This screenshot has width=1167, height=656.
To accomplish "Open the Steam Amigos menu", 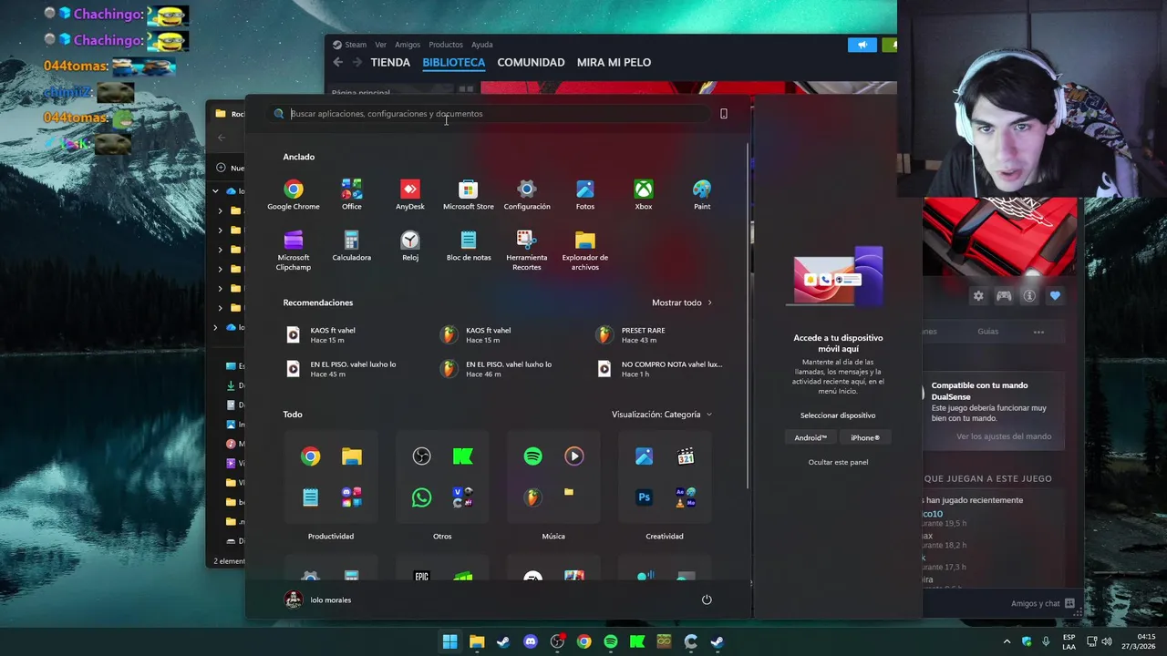I will pyautogui.click(x=408, y=45).
